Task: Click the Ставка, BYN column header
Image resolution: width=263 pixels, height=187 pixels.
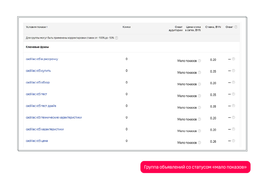Action: coord(213,27)
